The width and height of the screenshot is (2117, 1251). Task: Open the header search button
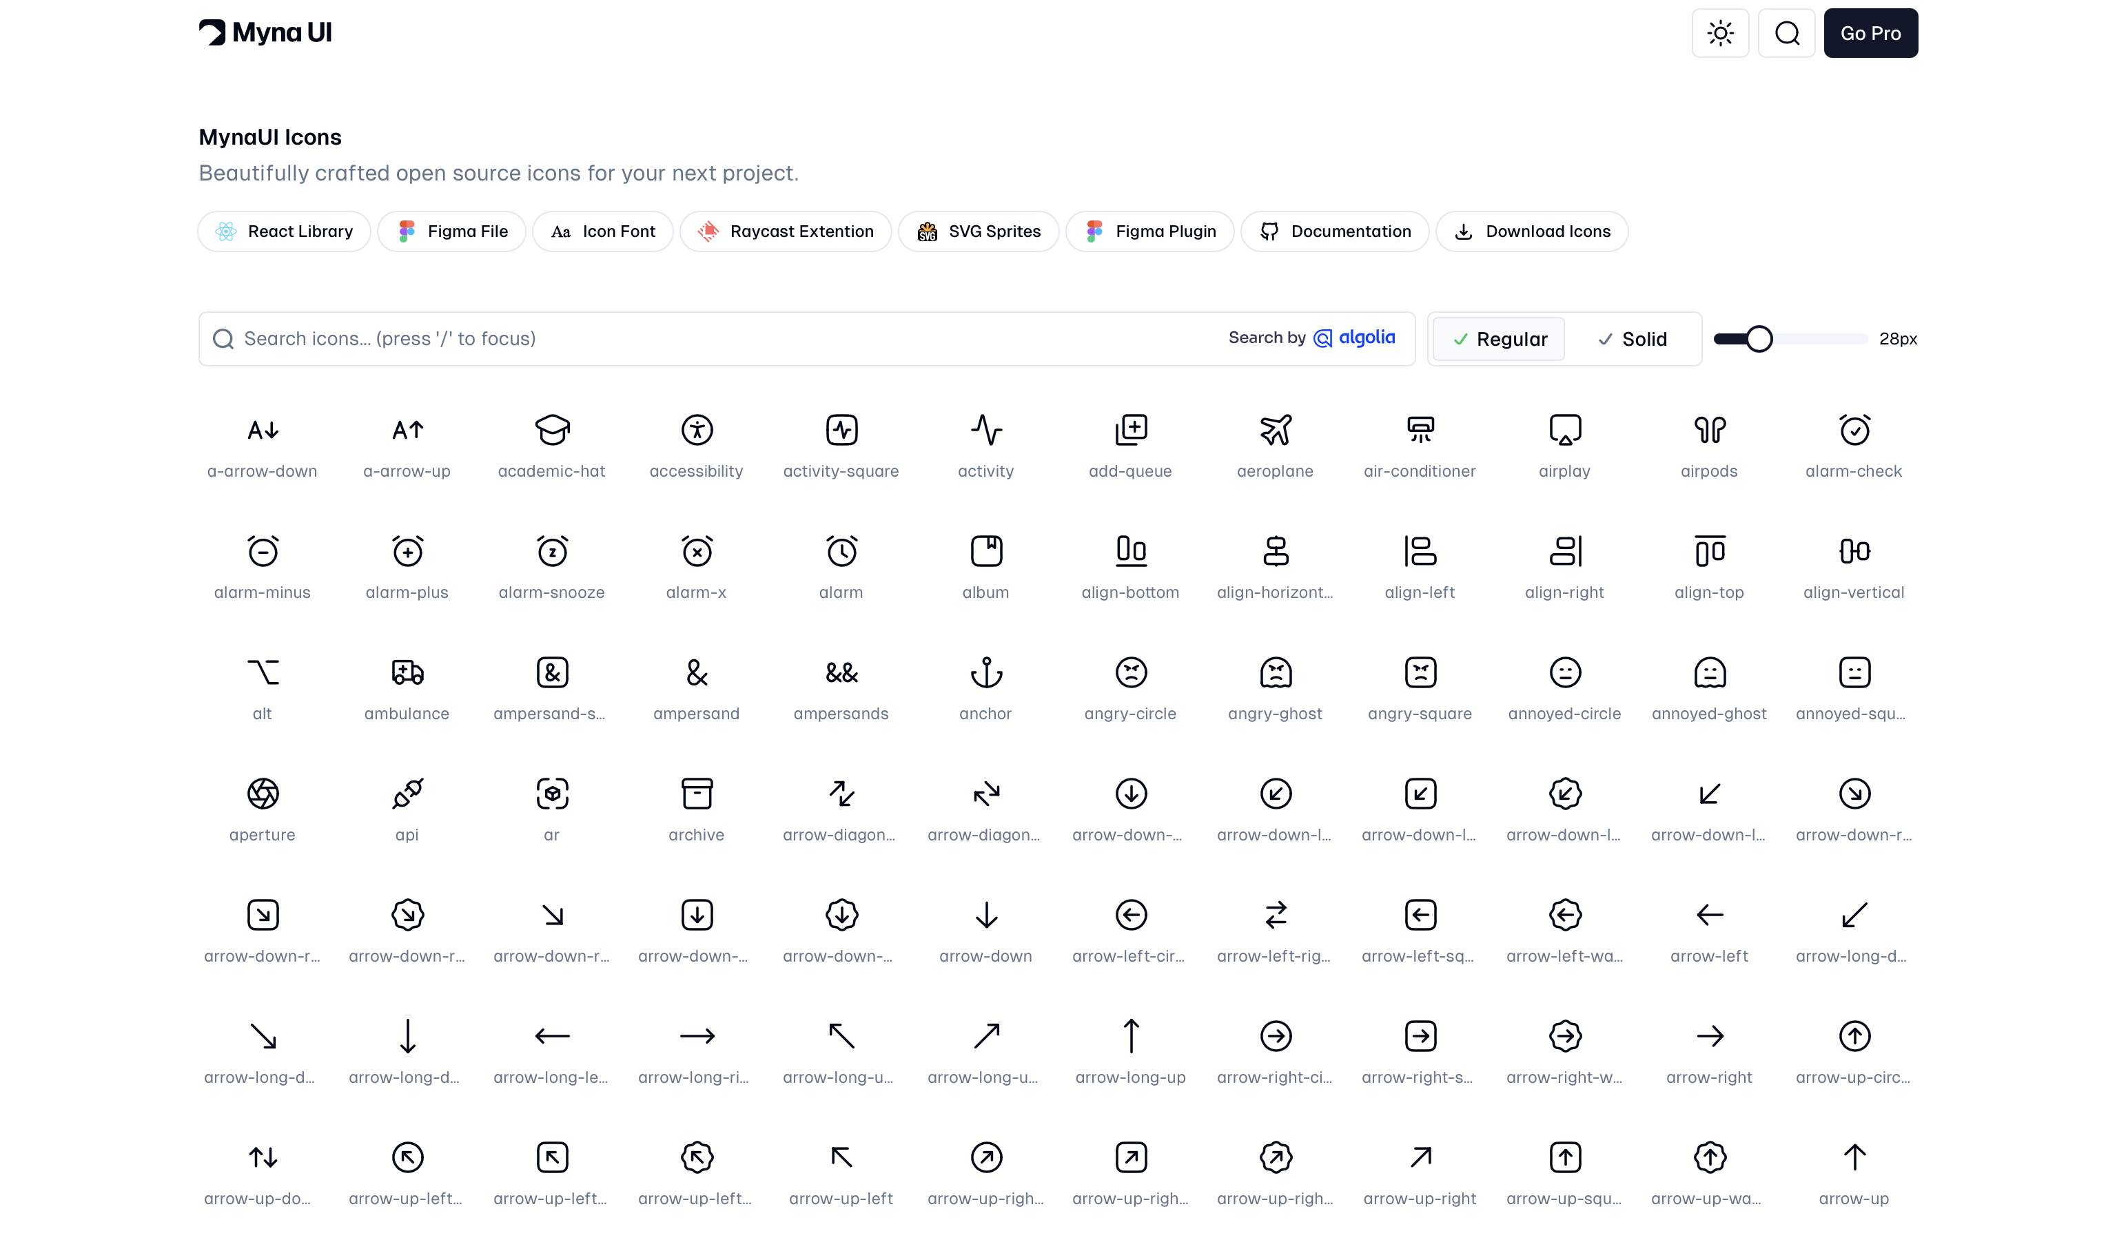click(x=1786, y=33)
